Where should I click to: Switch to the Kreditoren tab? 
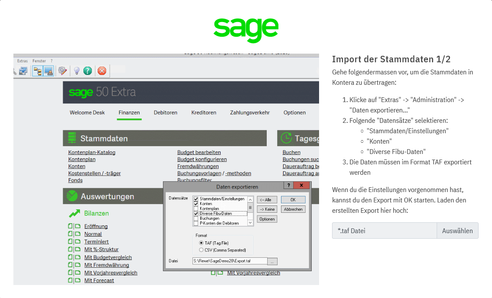204,112
